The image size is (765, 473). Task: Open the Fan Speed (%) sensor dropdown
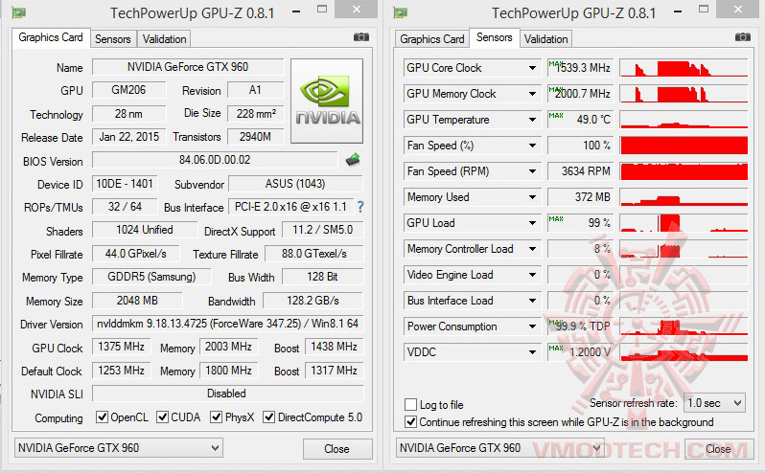coord(532,146)
